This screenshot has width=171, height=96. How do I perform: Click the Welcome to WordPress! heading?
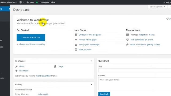coord(33,20)
